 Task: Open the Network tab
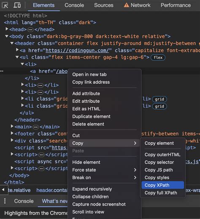141,5
